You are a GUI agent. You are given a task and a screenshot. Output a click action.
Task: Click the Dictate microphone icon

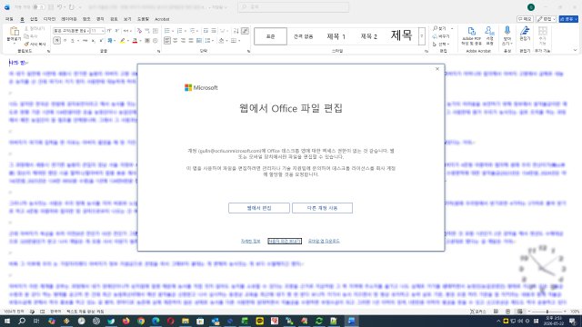507,30
